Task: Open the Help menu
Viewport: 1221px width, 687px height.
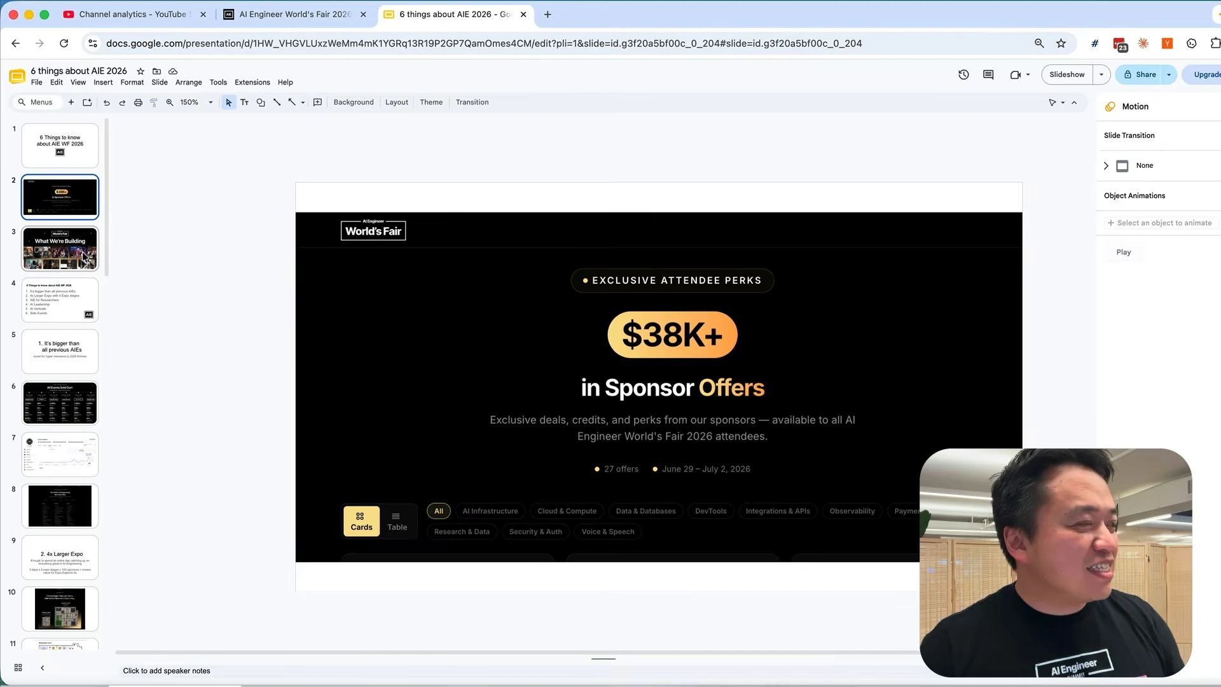Action: (x=286, y=83)
